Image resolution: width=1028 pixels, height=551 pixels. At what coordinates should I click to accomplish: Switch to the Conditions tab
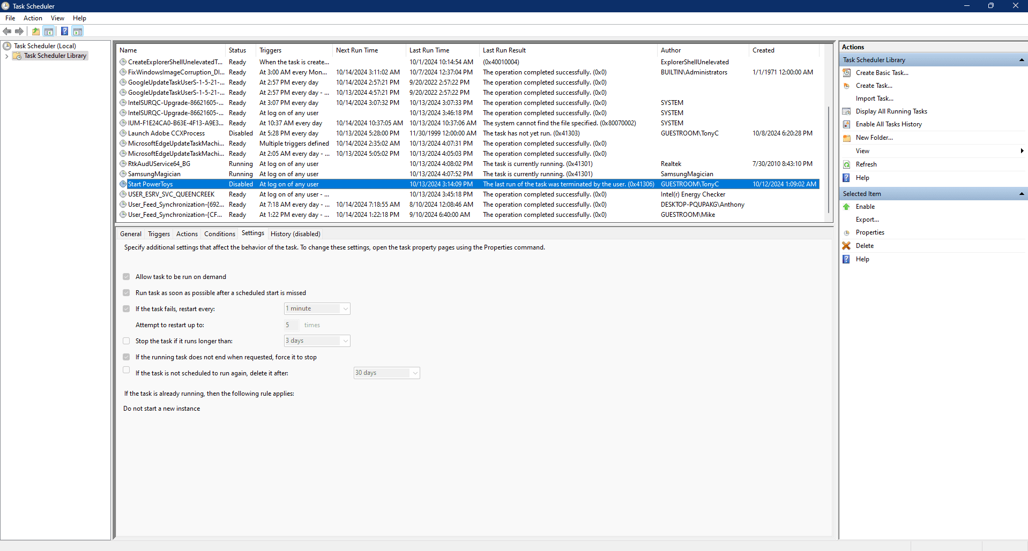(220, 234)
